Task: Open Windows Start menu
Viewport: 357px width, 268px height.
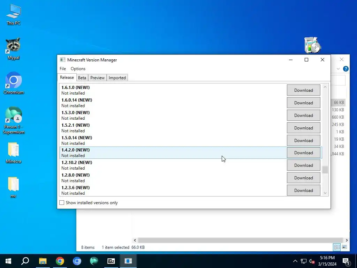Action: (x=8, y=261)
